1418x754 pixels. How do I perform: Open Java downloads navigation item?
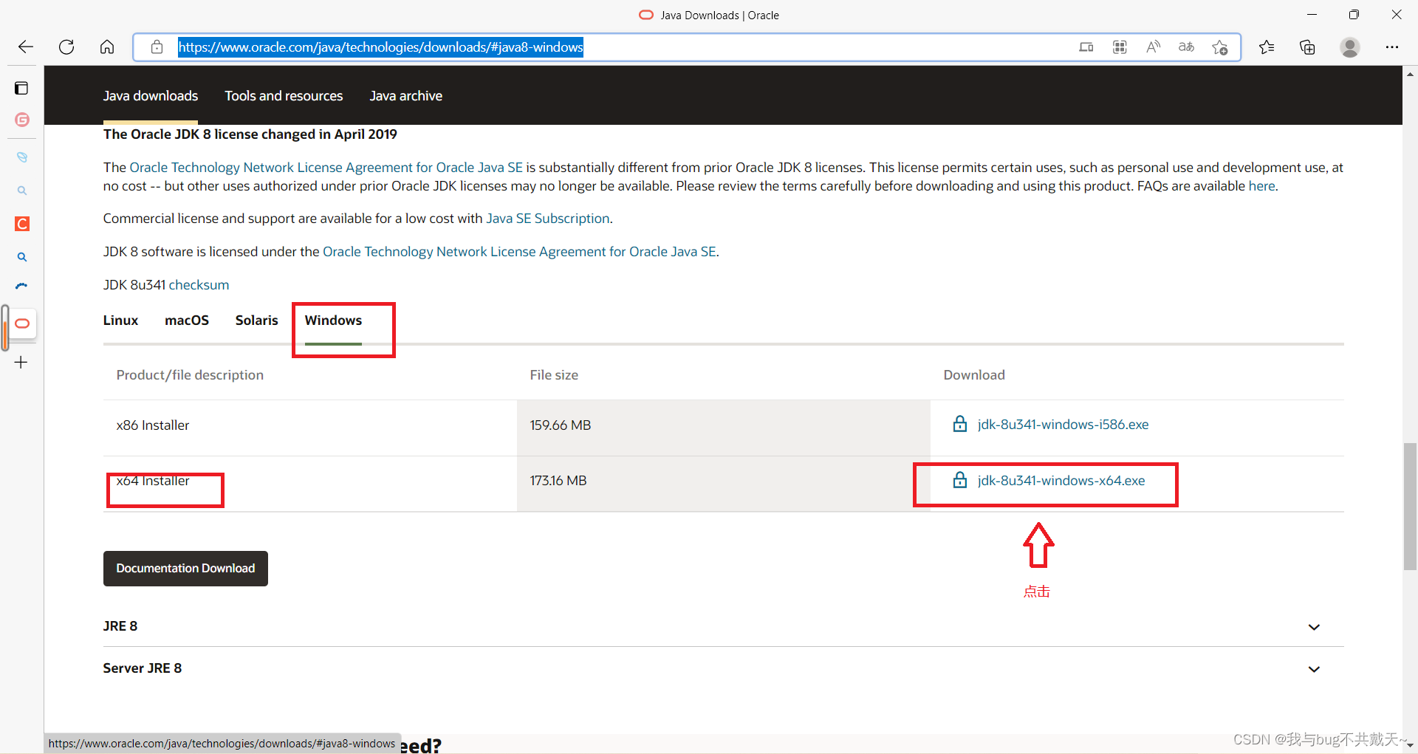click(151, 96)
